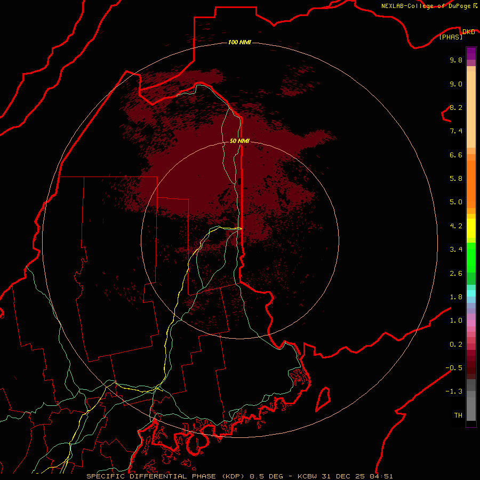Select the purple top segment of color bar

click(471, 53)
